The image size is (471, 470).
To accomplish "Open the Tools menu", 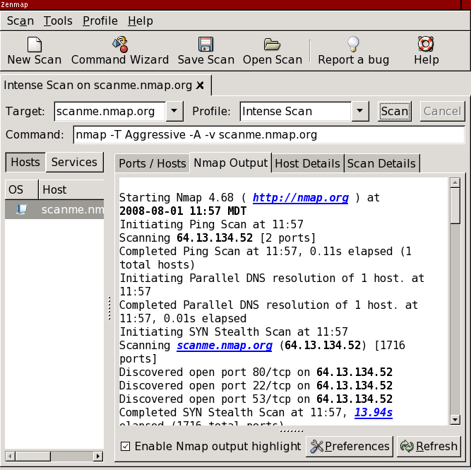I will (58, 21).
